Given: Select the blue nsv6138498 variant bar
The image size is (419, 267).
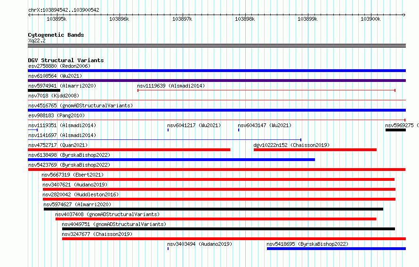Looking at the screenshot, I should [x=171, y=160].
